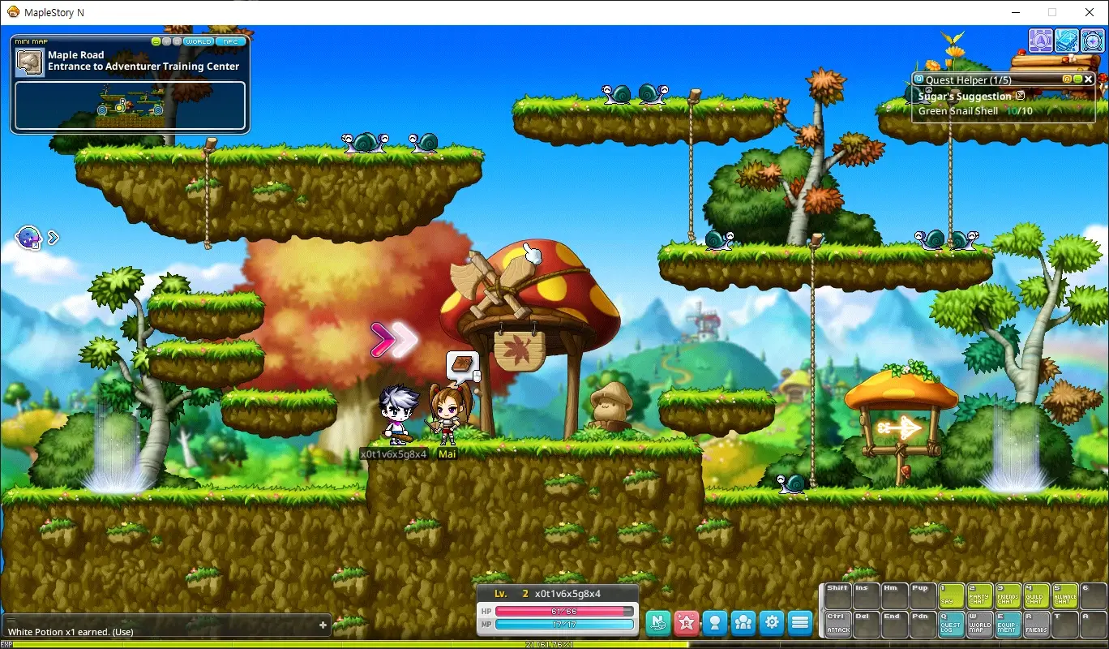Click the MapleStory N title bar icon

tap(12, 12)
